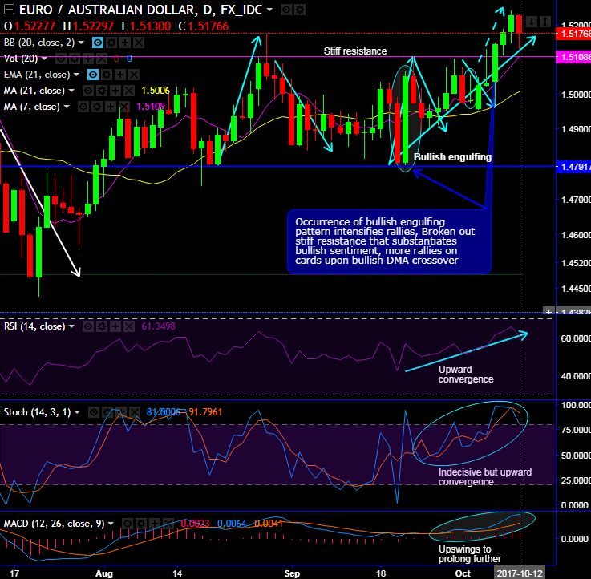Viewport: 591px width, 579px height.
Task: Toggle the MA (21, close) eye icon
Action: [88, 91]
